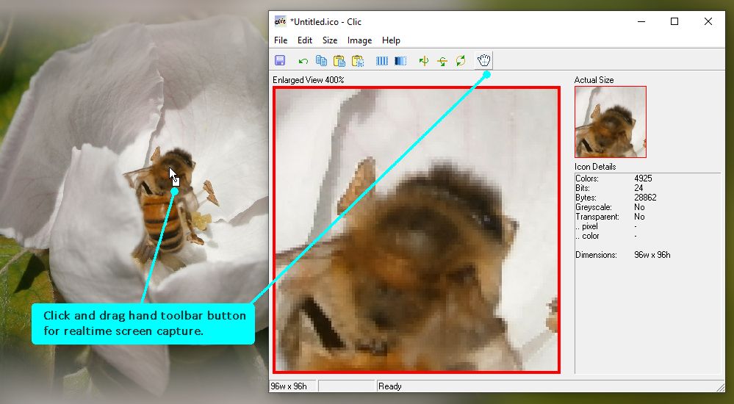Open the Size menu
Viewport: 734px width, 404px height.
[x=330, y=40]
